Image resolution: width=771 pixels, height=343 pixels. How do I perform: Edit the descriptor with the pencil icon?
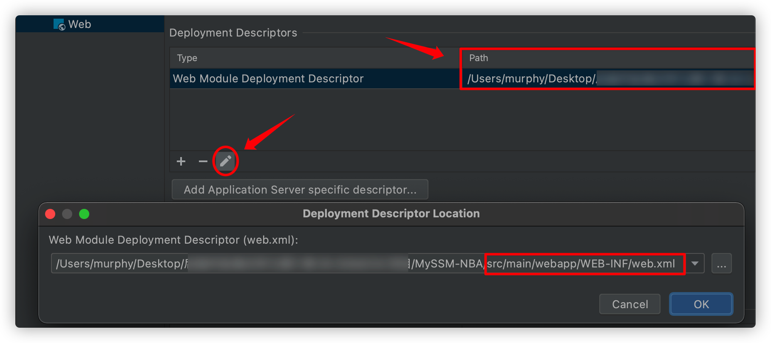[x=225, y=161]
